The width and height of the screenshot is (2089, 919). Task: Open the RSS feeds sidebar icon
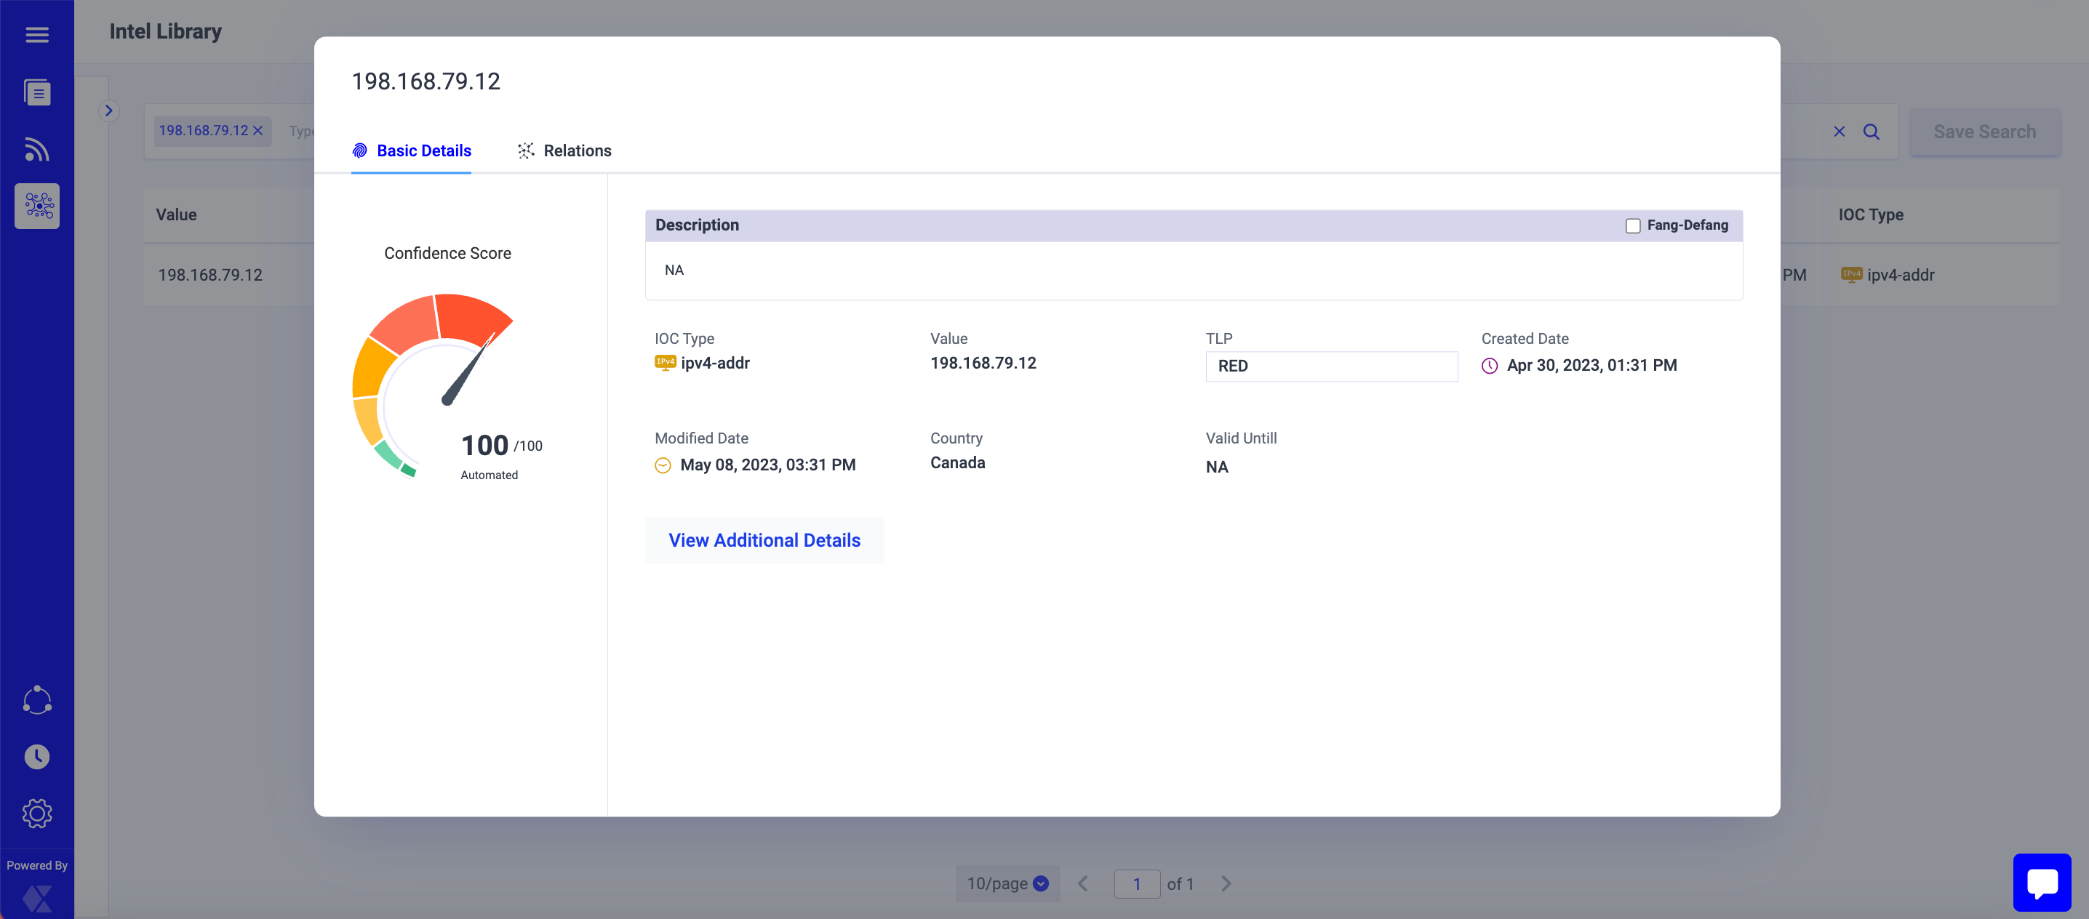coord(36,149)
